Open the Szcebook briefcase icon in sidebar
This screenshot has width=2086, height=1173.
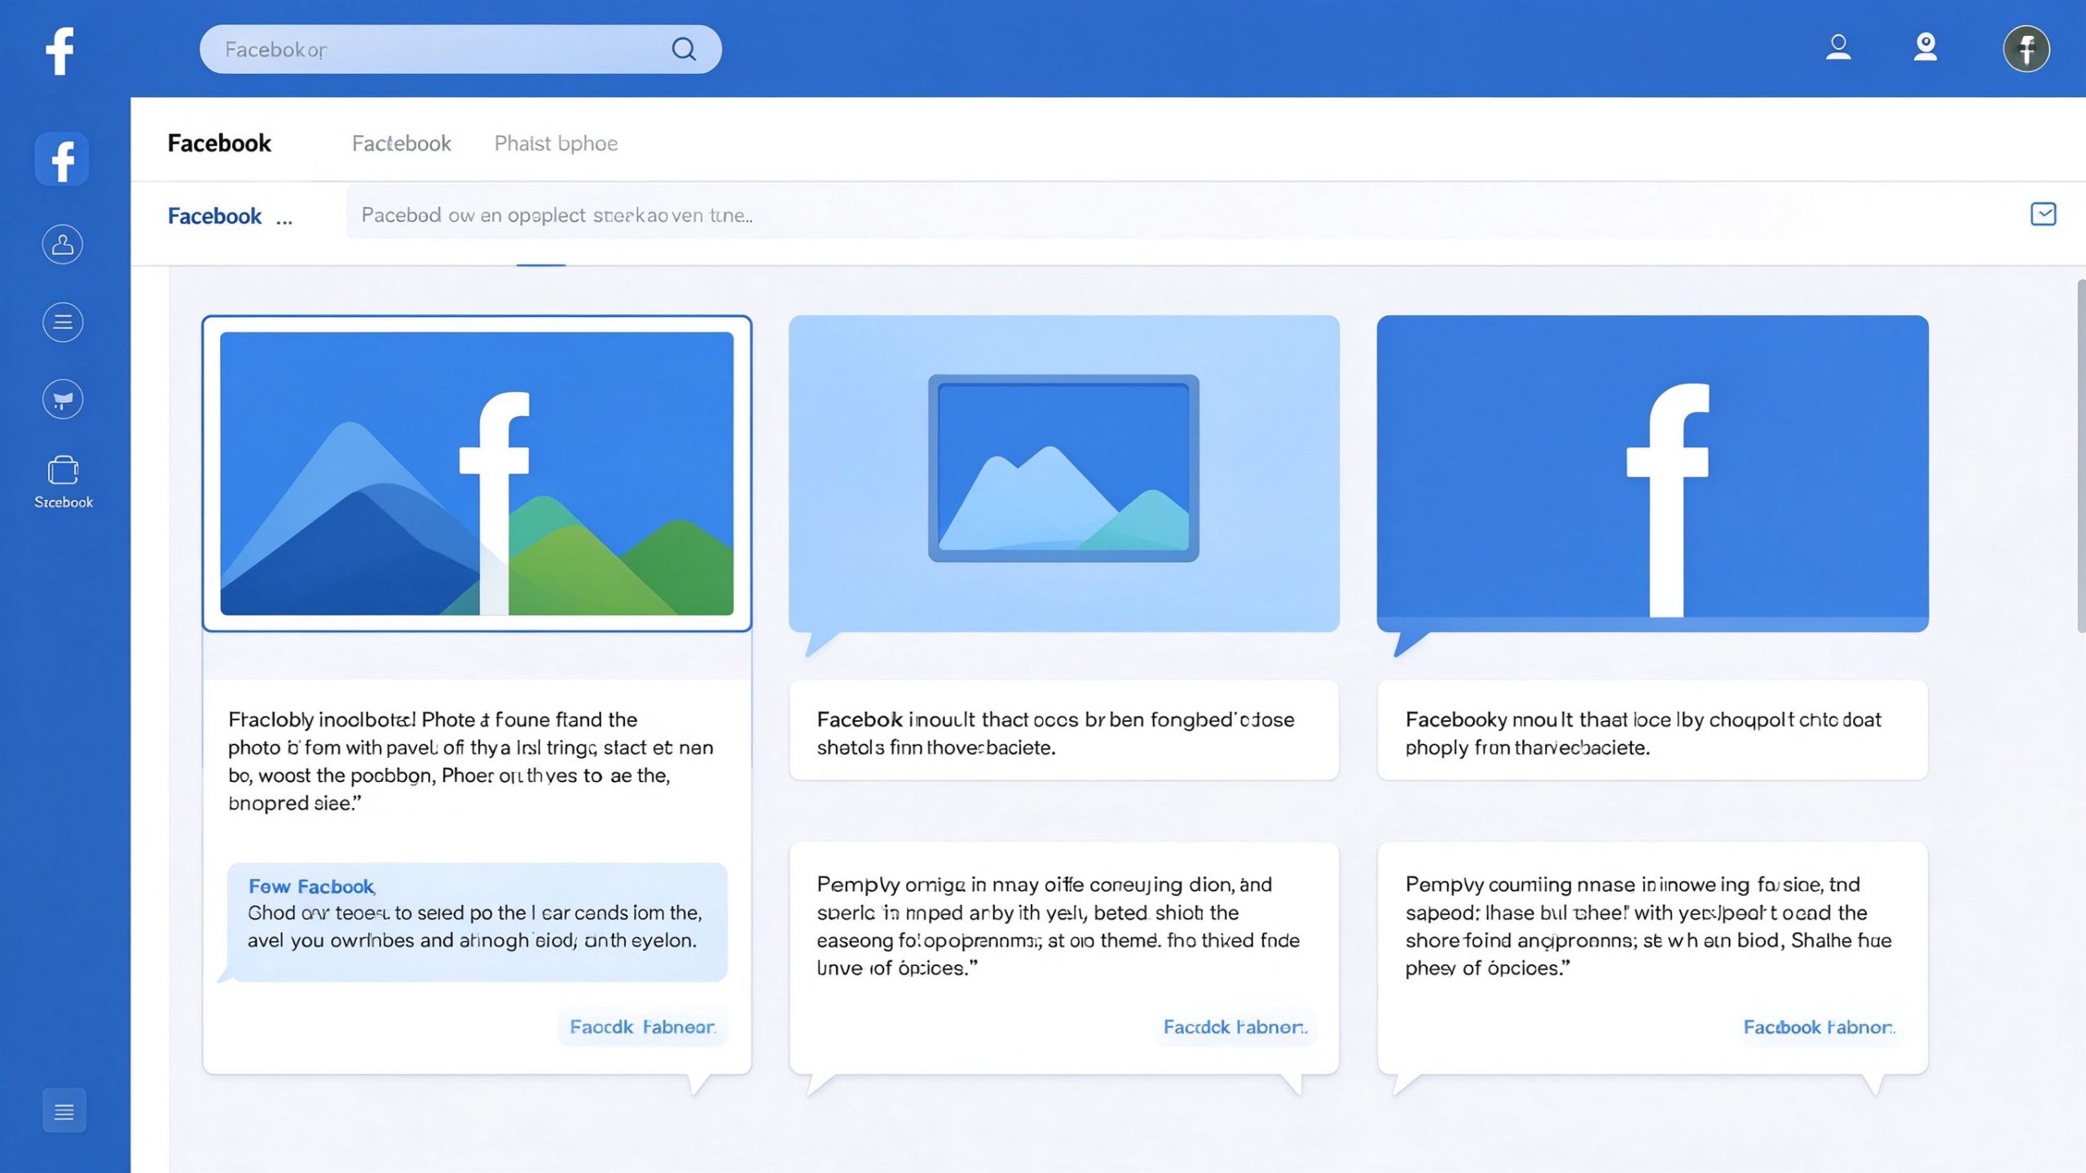pos(63,482)
